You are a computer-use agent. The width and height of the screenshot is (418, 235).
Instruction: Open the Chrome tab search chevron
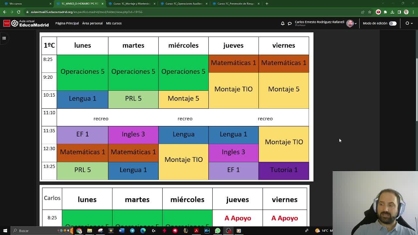point(383,4)
